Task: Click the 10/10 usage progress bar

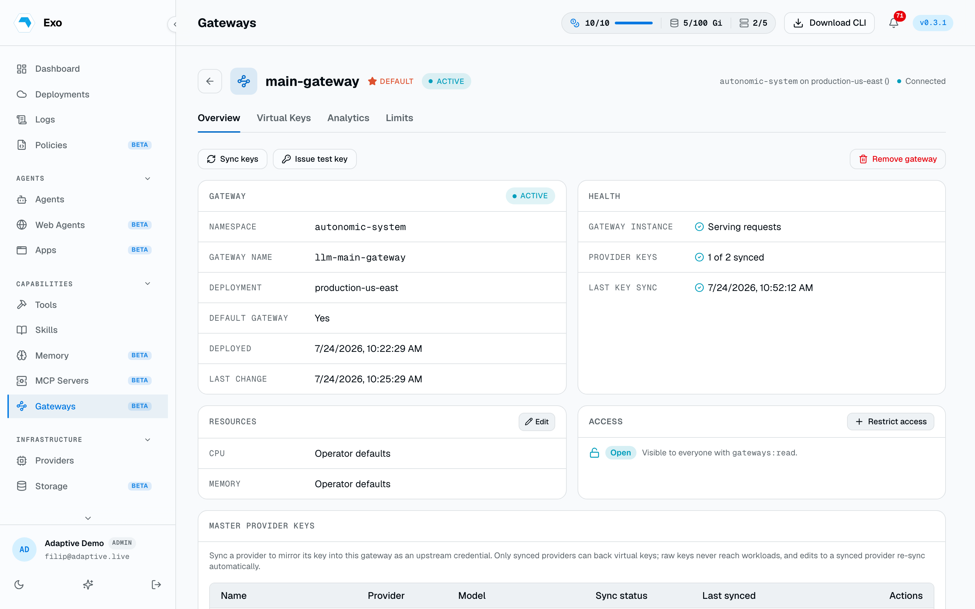Action: coord(634,23)
